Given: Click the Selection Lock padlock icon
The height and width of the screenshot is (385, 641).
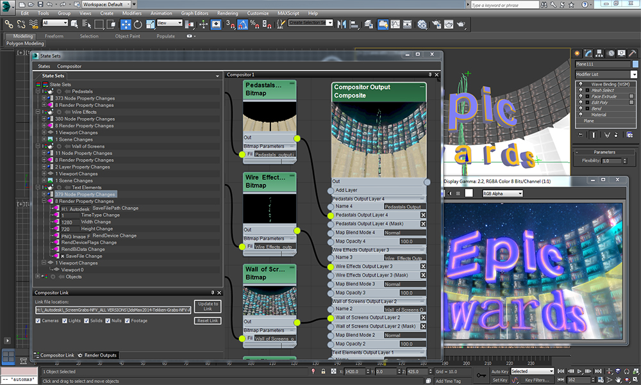Looking at the screenshot, I should [x=323, y=371].
